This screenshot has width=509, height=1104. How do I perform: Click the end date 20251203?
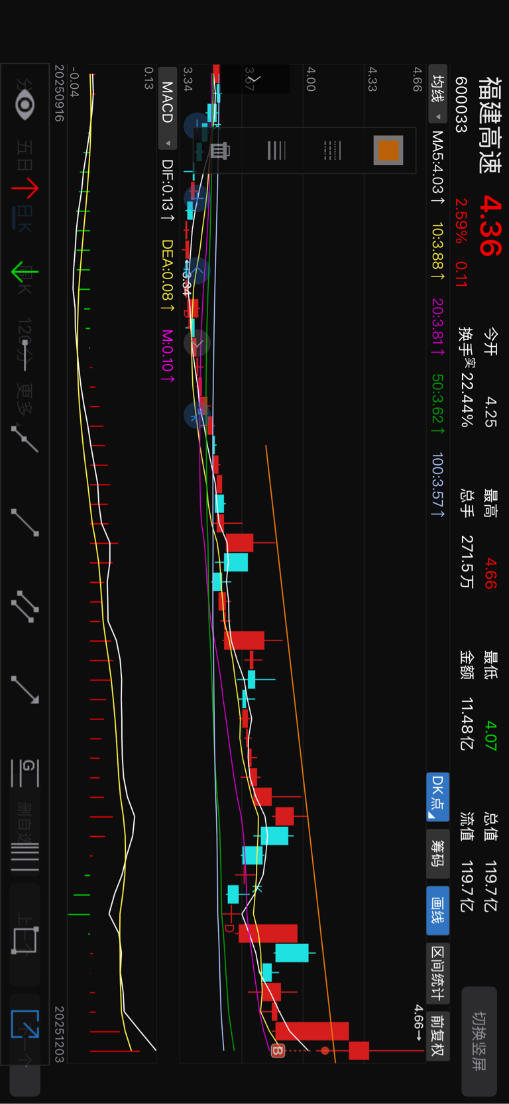point(59,1034)
